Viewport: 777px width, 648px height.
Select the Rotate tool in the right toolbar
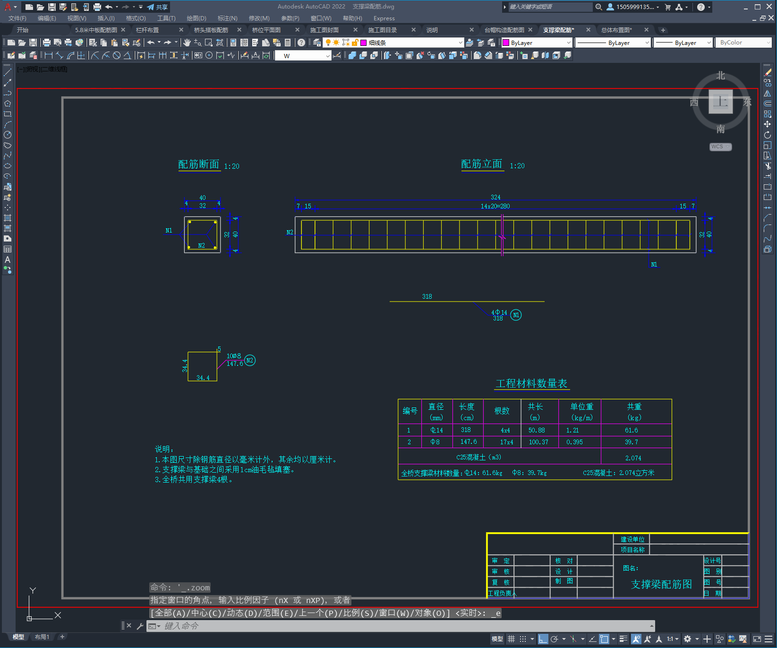click(x=768, y=135)
